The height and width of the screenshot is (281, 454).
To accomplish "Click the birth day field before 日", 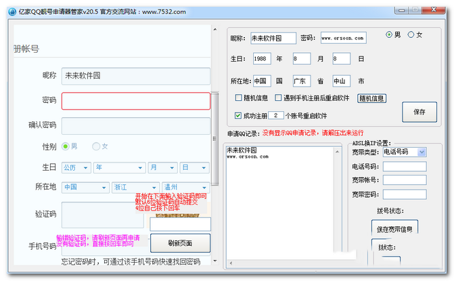I will [x=342, y=58].
